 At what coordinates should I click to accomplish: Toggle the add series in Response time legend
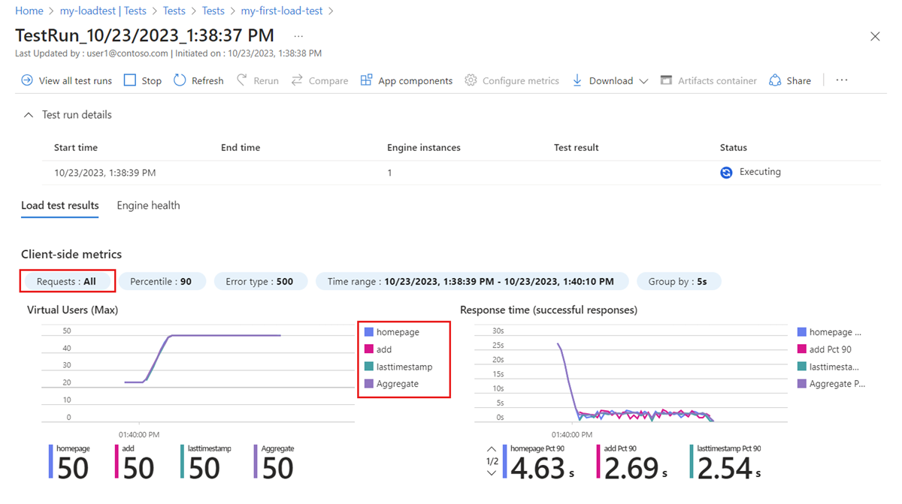pyautogui.click(x=829, y=349)
